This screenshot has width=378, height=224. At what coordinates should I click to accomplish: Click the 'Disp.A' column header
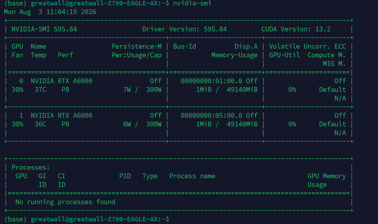point(246,46)
